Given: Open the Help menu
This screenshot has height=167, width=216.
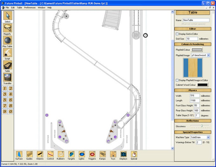Looking at the screenshot, I should coord(50,8).
